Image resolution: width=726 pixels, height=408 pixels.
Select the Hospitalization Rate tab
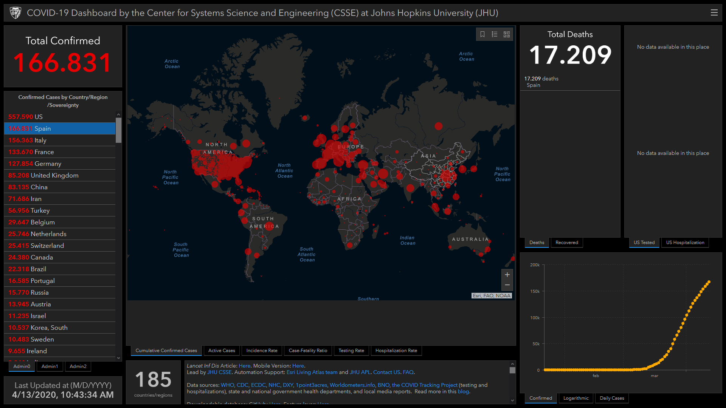point(396,351)
